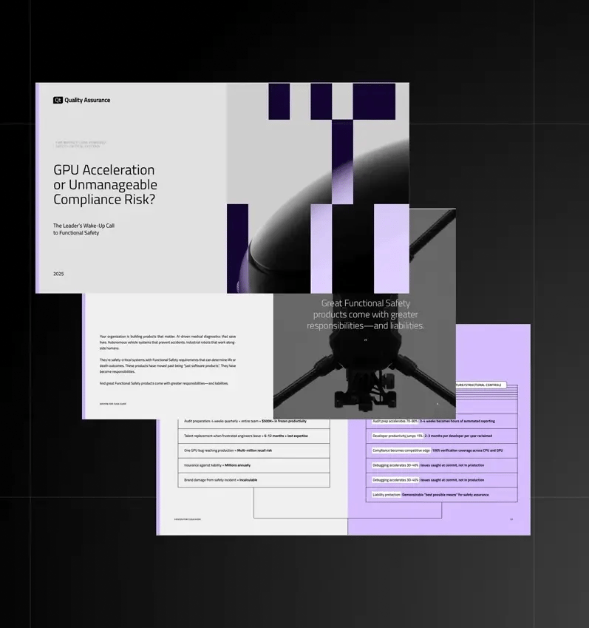Click the GPU Acceleration cover headline
Image resolution: width=589 pixels, height=628 pixels.
pos(105,184)
